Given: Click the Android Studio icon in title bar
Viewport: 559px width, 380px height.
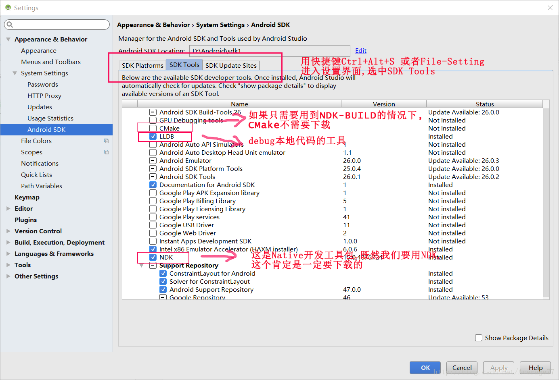Looking at the screenshot, I should (x=8, y=8).
